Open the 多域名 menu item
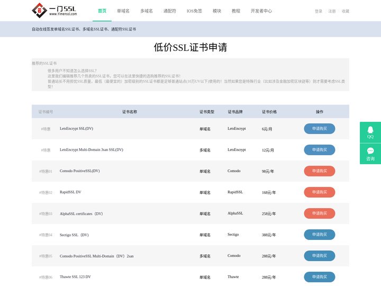The image size is (381, 286). 147,11
